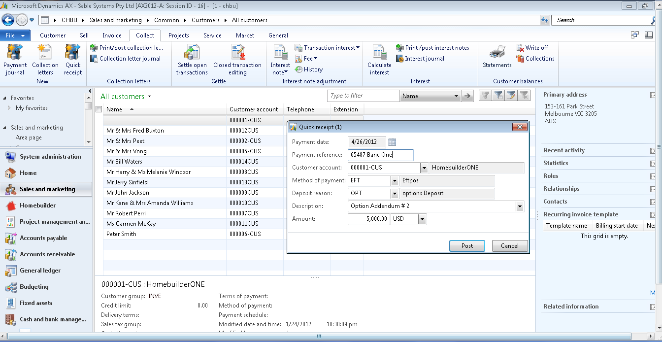Tick the select-all checkbox in grid header
The image size is (662, 342).
point(99,109)
